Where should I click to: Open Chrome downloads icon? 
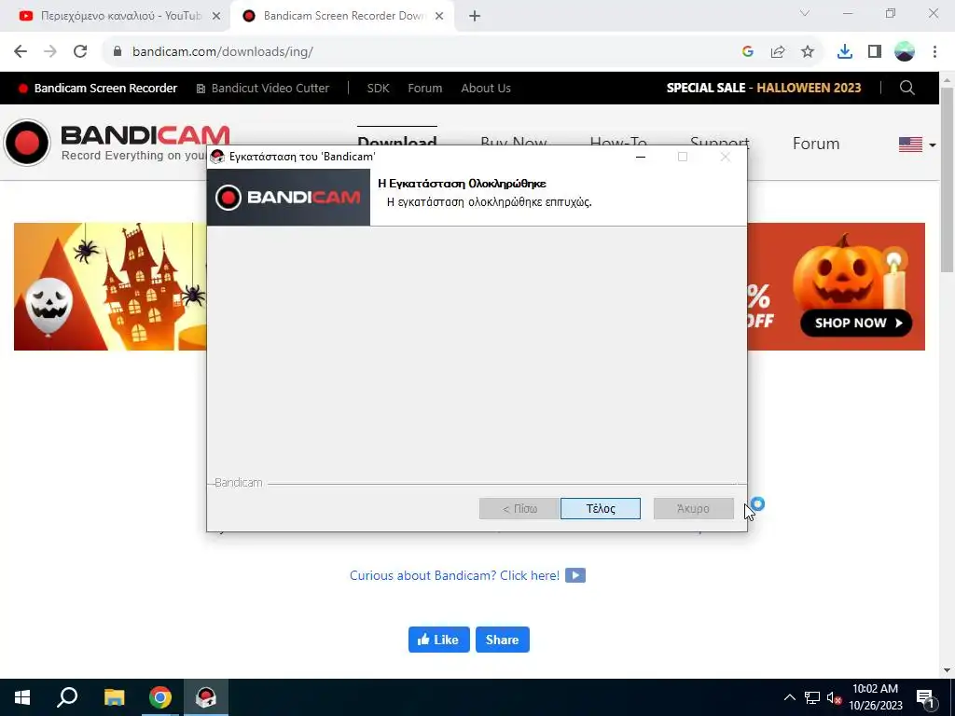(x=845, y=52)
